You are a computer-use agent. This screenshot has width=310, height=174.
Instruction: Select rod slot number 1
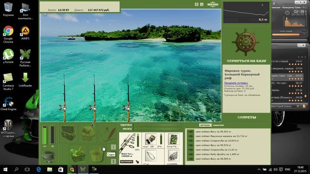[x=113, y=147]
